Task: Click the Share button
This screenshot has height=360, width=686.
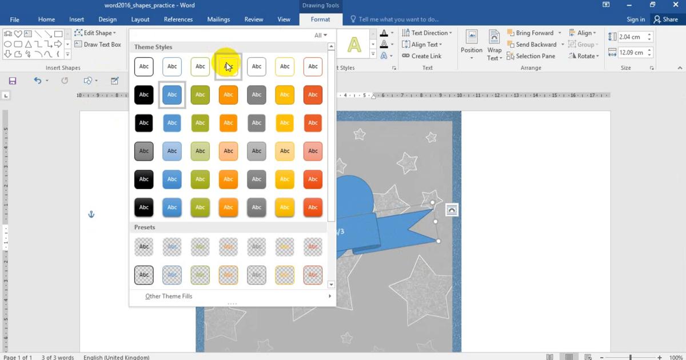Action: 665,19
